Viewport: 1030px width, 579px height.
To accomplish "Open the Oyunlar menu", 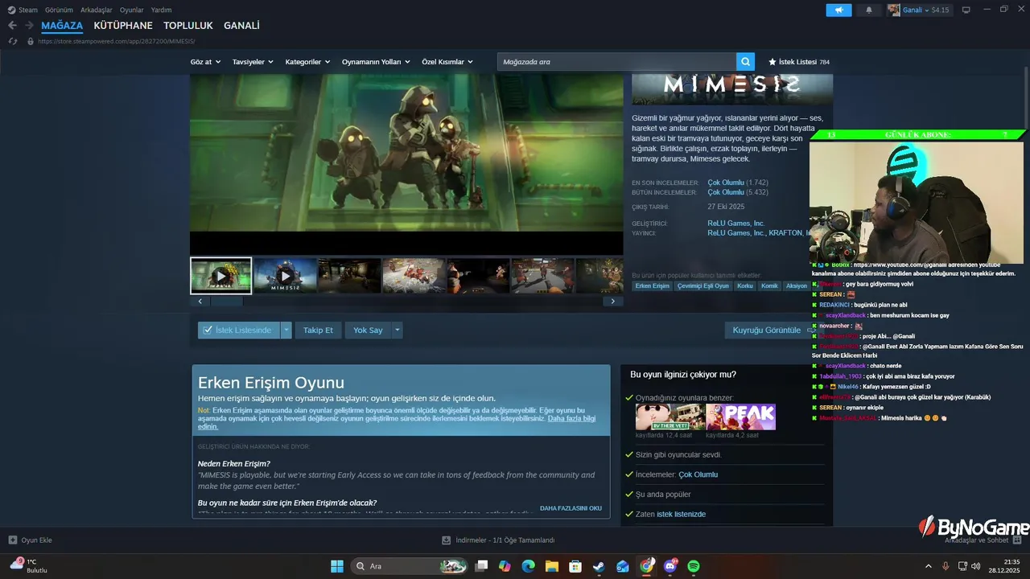I will point(132,10).
